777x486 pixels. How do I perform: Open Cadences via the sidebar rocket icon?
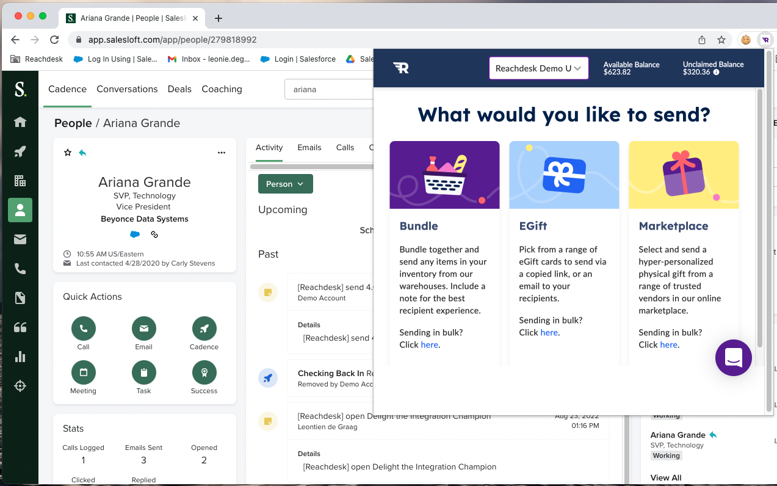20,151
